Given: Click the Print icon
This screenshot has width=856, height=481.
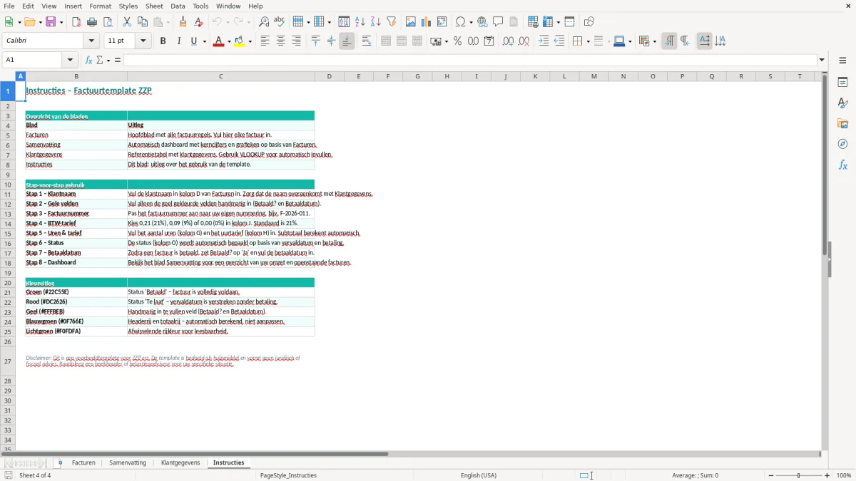Looking at the screenshot, I should 92,22.
